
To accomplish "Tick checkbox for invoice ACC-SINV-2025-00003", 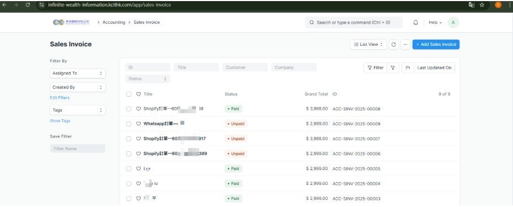I will click(129, 199).
